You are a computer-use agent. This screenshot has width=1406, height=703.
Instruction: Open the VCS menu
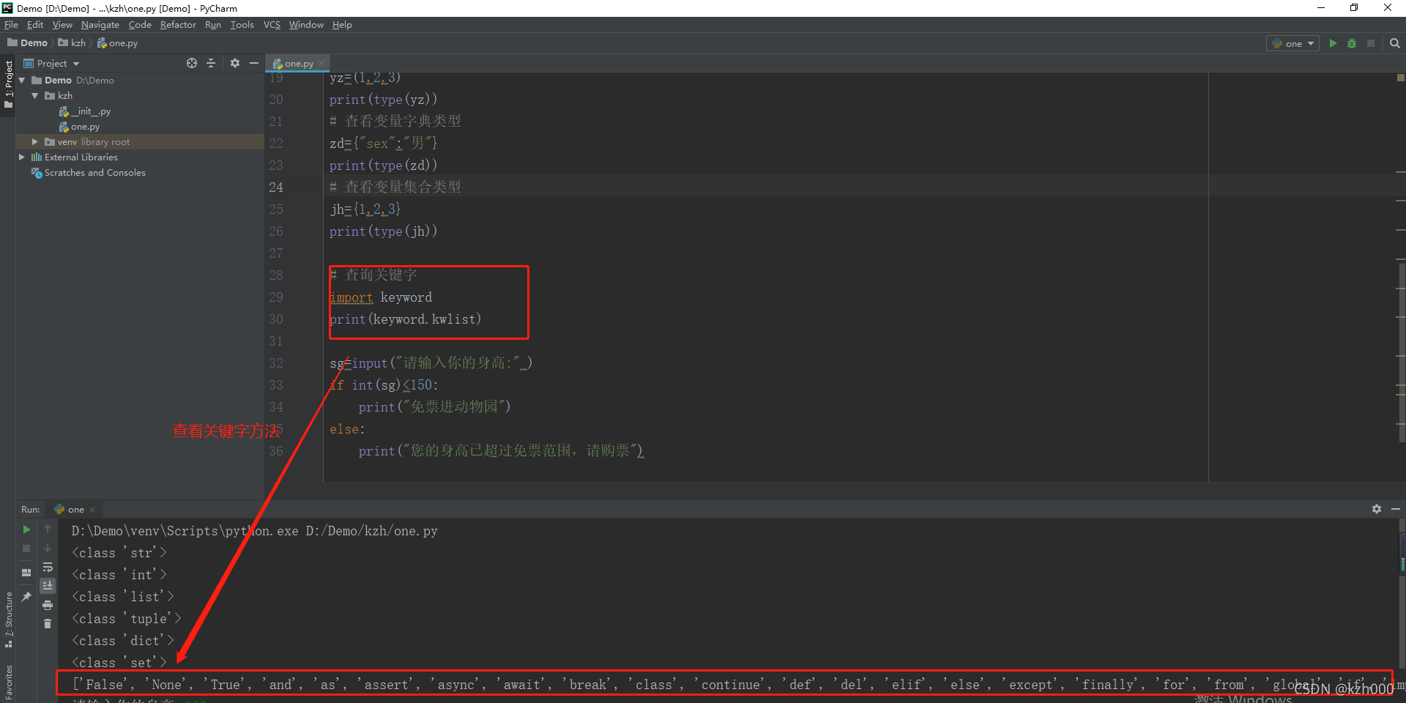pos(272,24)
